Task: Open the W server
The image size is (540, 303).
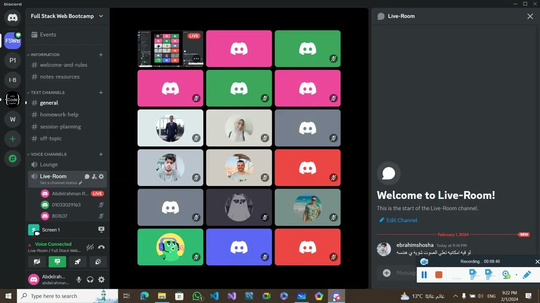Action: (x=13, y=119)
